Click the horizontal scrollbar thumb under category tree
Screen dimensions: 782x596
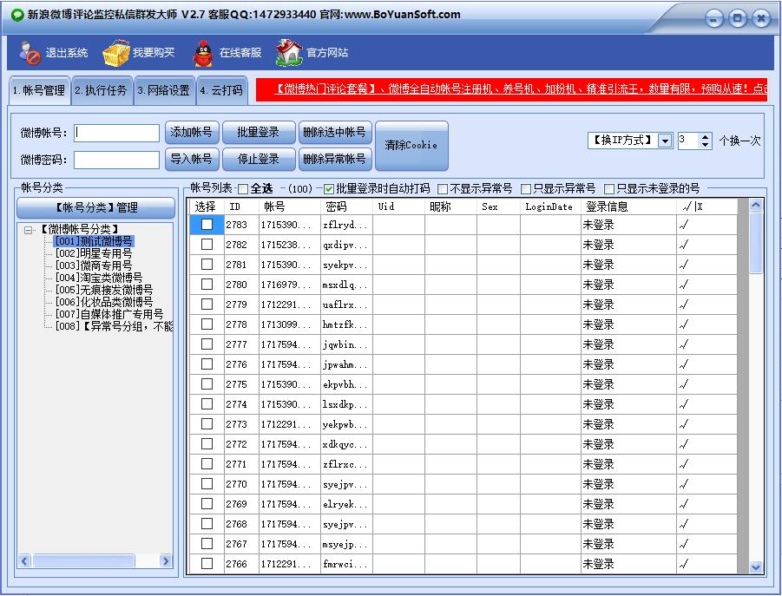coord(83,561)
